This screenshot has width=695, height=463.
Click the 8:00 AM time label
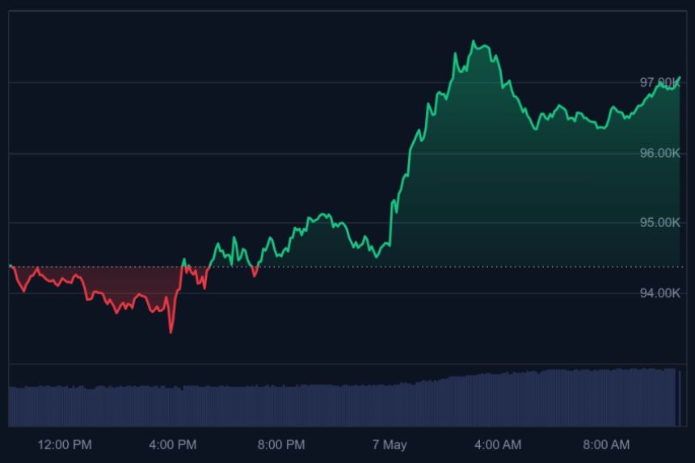(x=606, y=444)
